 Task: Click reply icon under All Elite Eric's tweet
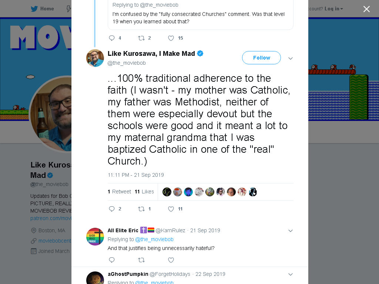[x=112, y=260]
